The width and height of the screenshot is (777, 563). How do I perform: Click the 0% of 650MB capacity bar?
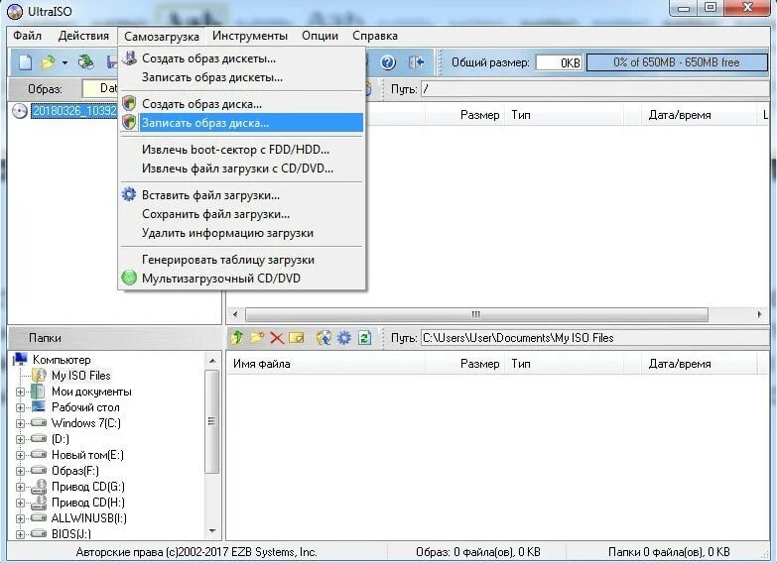click(677, 62)
